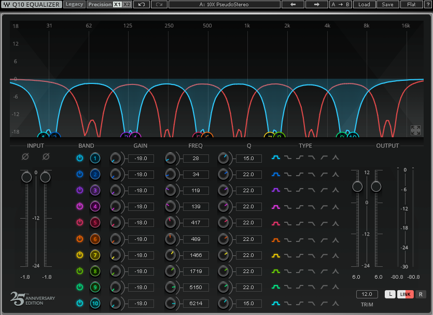This screenshot has height=315, width=433.
Task: Select low-pass filter type for band 9
Action: click(312, 287)
